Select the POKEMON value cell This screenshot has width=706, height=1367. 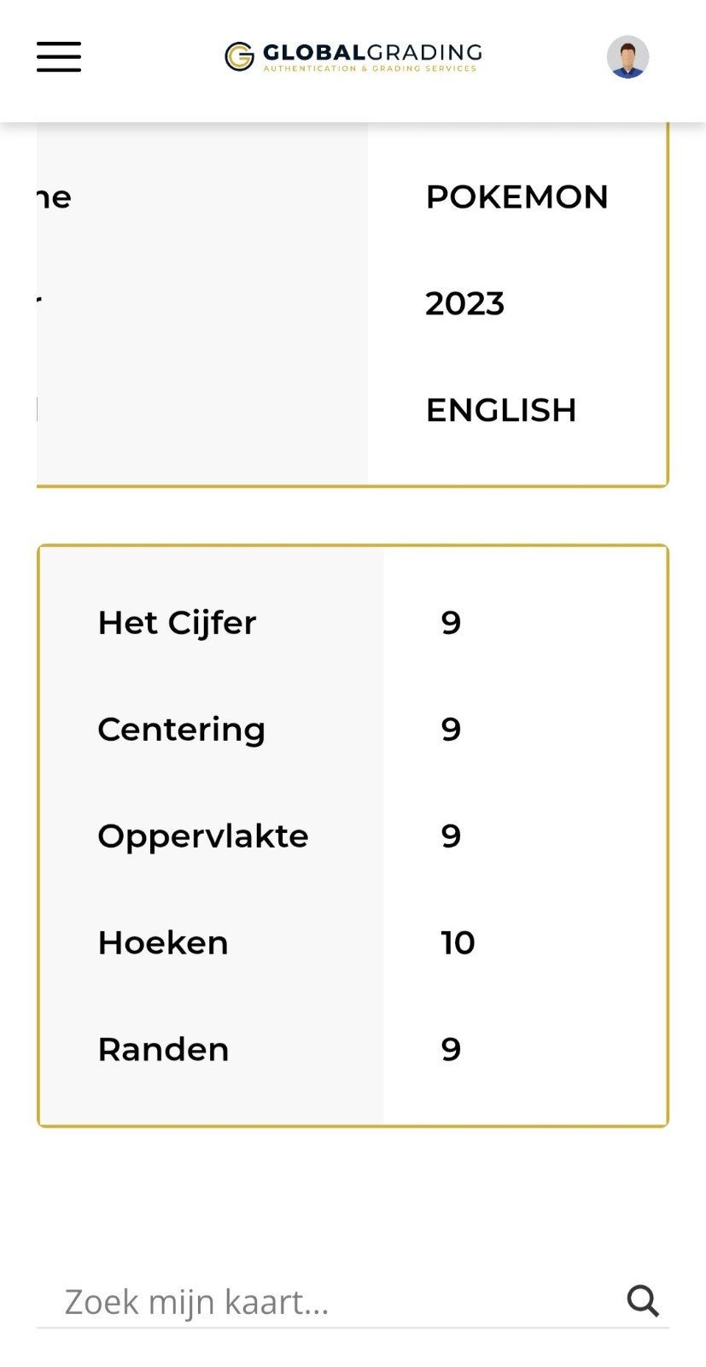point(516,197)
